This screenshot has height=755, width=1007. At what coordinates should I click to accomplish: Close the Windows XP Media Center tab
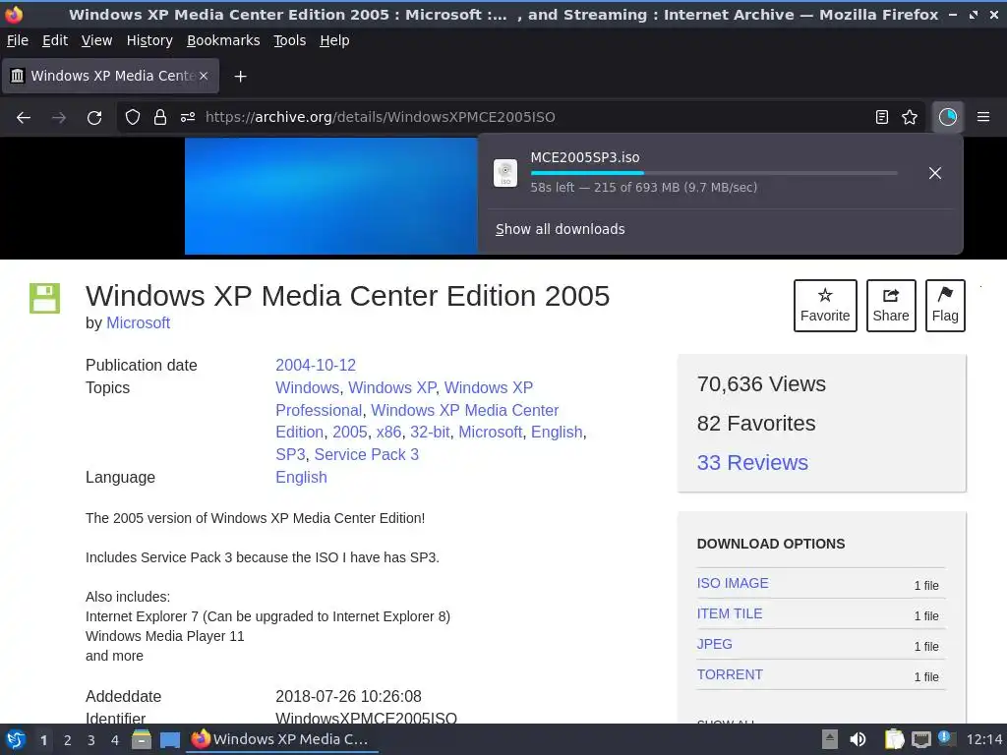[x=204, y=76]
